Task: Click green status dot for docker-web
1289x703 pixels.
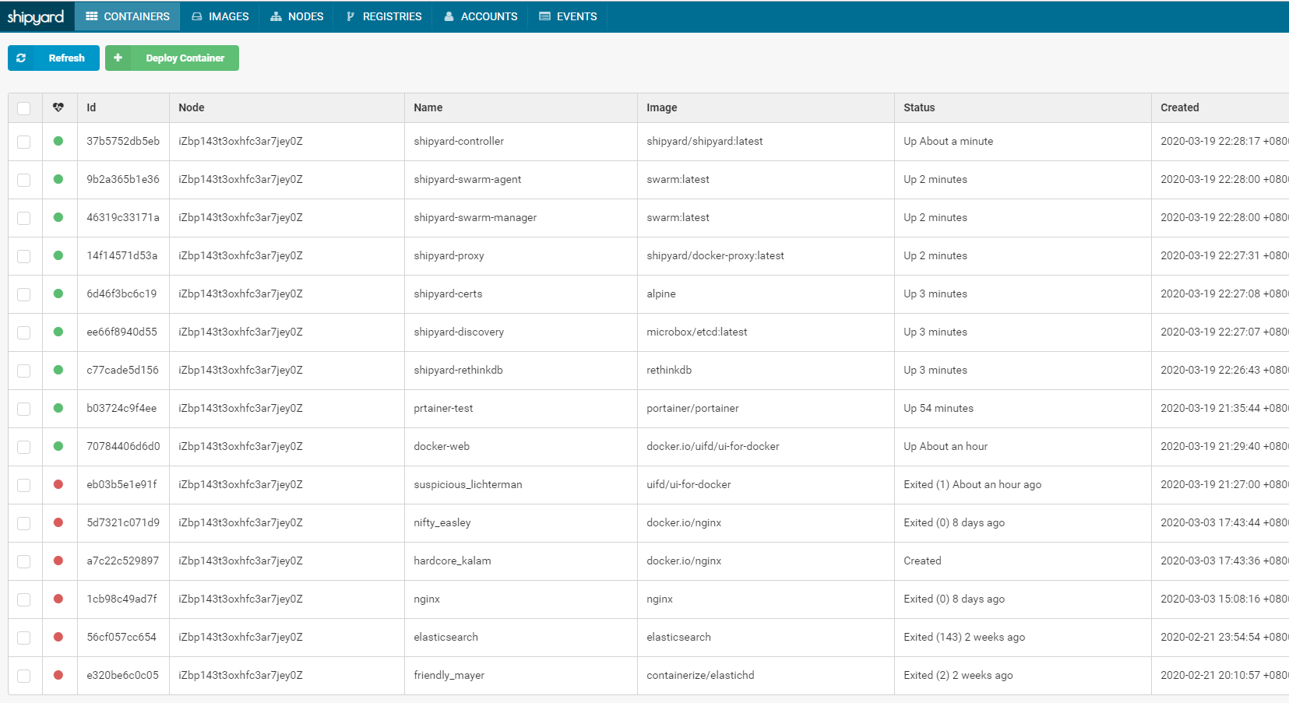Action: [58, 446]
